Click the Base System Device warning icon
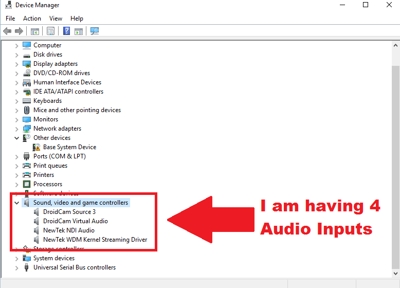This screenshot has width=400, height=288. click(x=37, y=147)
